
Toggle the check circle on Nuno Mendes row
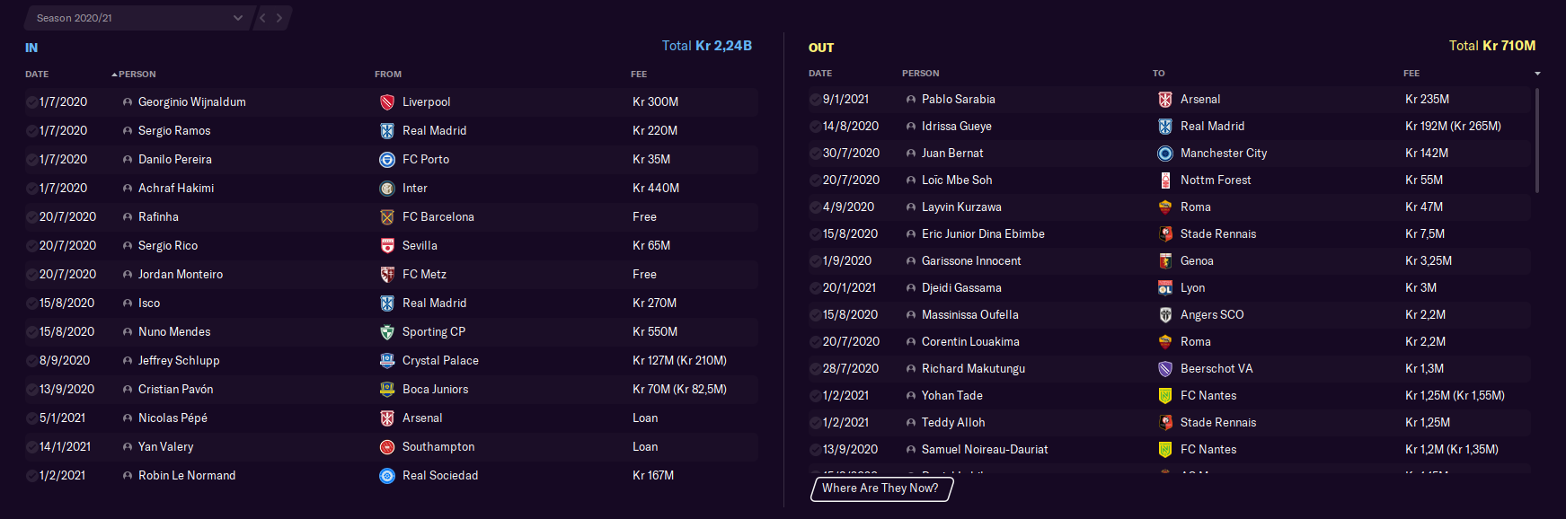[31, 332]
